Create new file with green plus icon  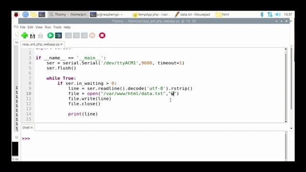click(24, 35)
